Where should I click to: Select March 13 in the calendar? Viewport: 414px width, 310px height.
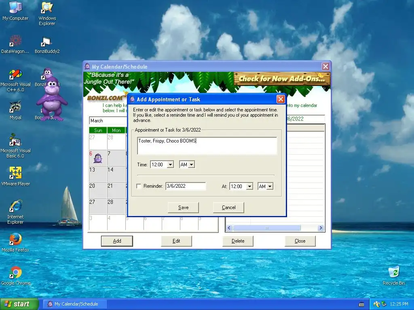click(98, 174)
